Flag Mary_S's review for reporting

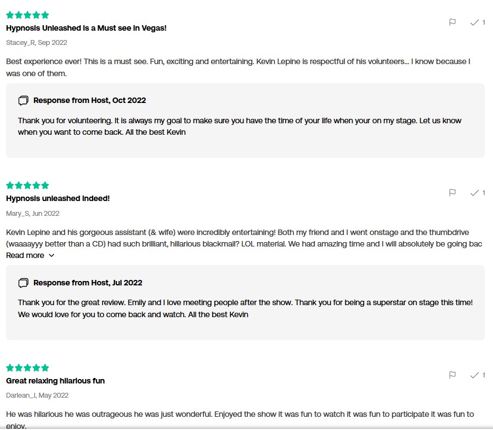[x=452, y=193]
